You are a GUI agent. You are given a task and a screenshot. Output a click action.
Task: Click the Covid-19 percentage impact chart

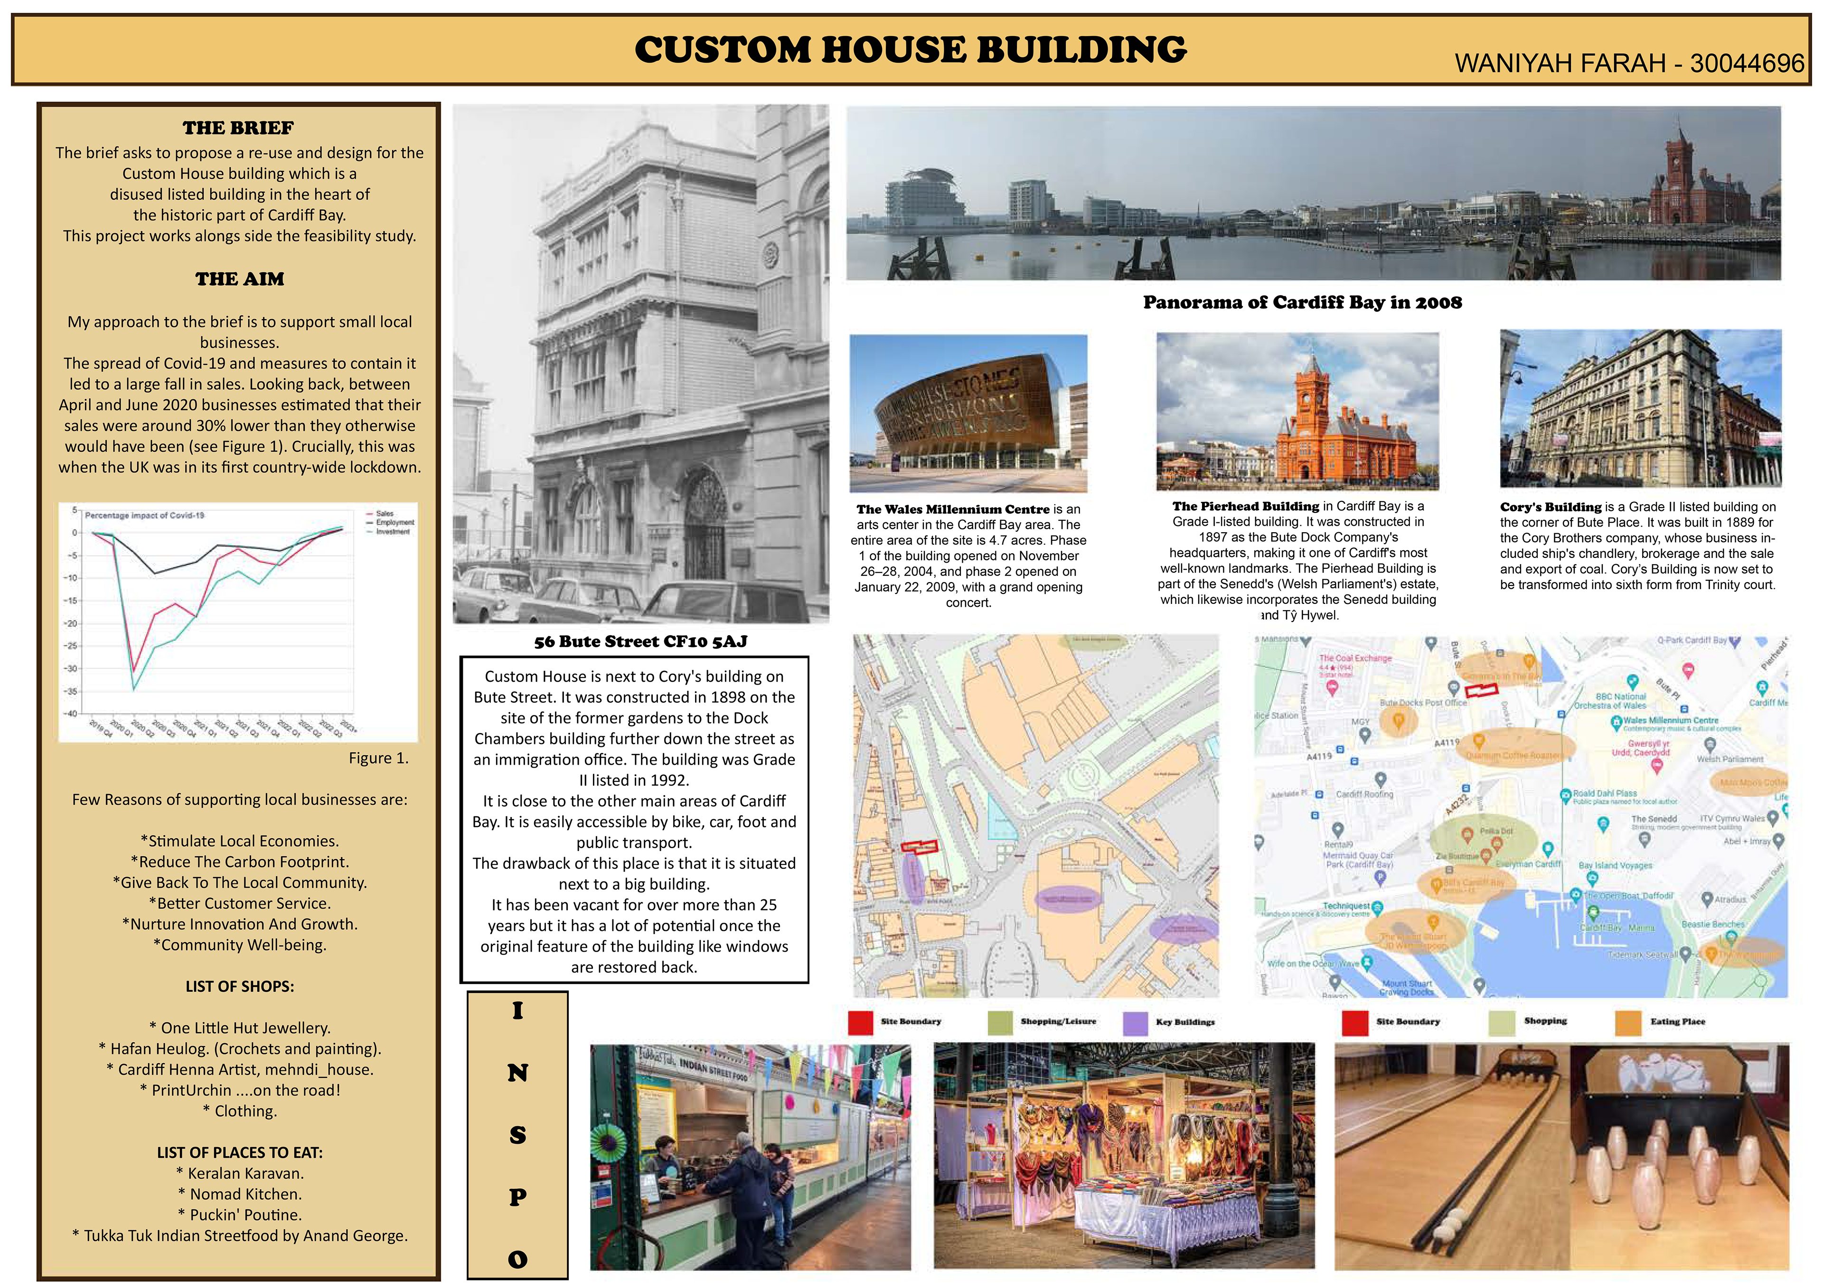[x=238, y=621]
